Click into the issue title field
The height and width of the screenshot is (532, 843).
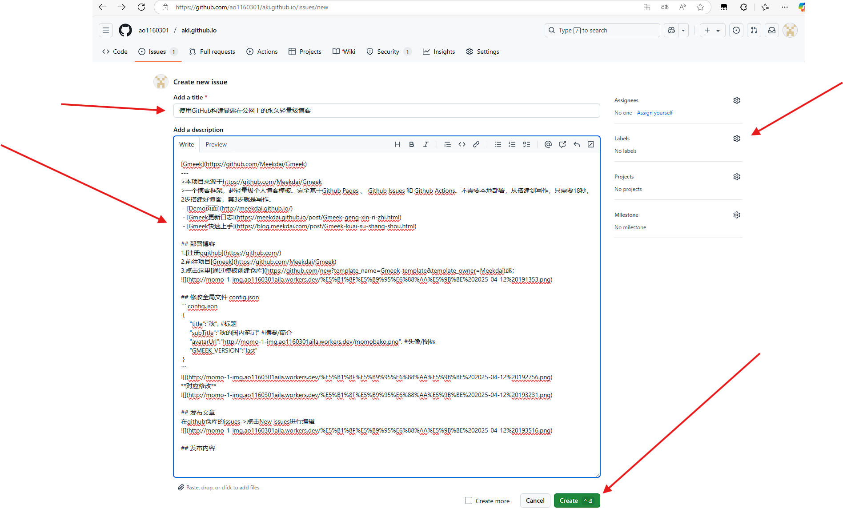coord(386,111)
